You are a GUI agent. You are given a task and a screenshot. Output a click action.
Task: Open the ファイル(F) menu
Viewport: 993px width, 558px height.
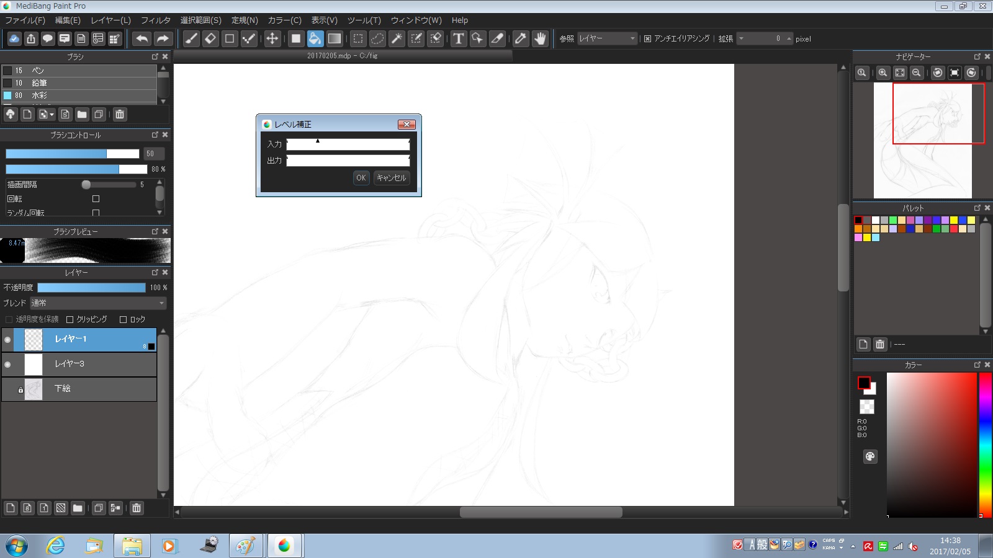click(25, 20)
